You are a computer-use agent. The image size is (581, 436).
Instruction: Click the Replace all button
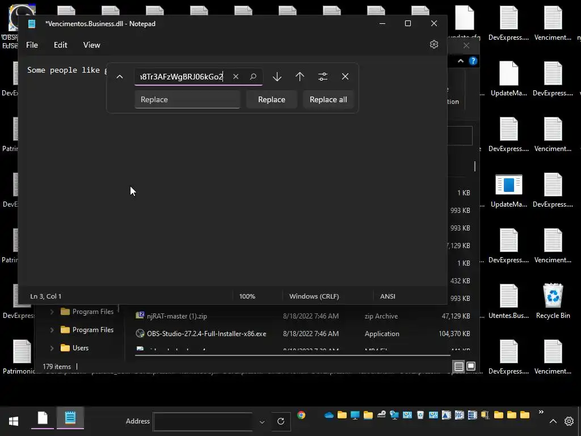click(x=329, y=99)
